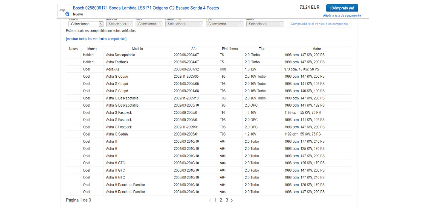Go to next page using right chevron
The height and width of the screenshot is (214, 421).
(x=232, y=200)
